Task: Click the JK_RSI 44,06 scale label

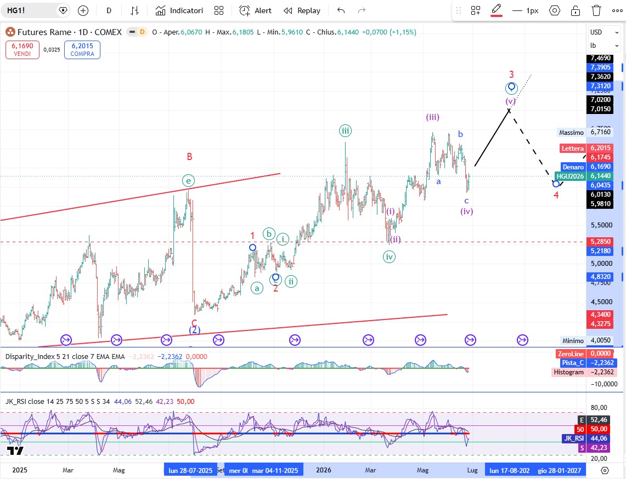Action: [x=586, y=438]
